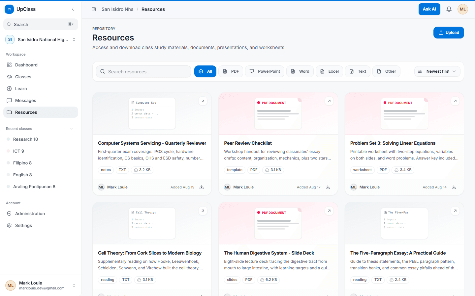Open Human Digestive System card arrow icon
The width and height of the screenshot is (475, 296).
pyautogui.click(x=329, y=211)
